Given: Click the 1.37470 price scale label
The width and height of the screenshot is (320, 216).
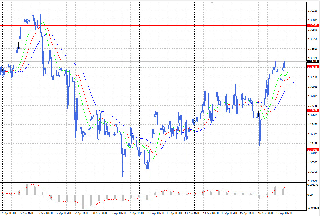Looking at the screenshot, I should click(x=313, y=125).
